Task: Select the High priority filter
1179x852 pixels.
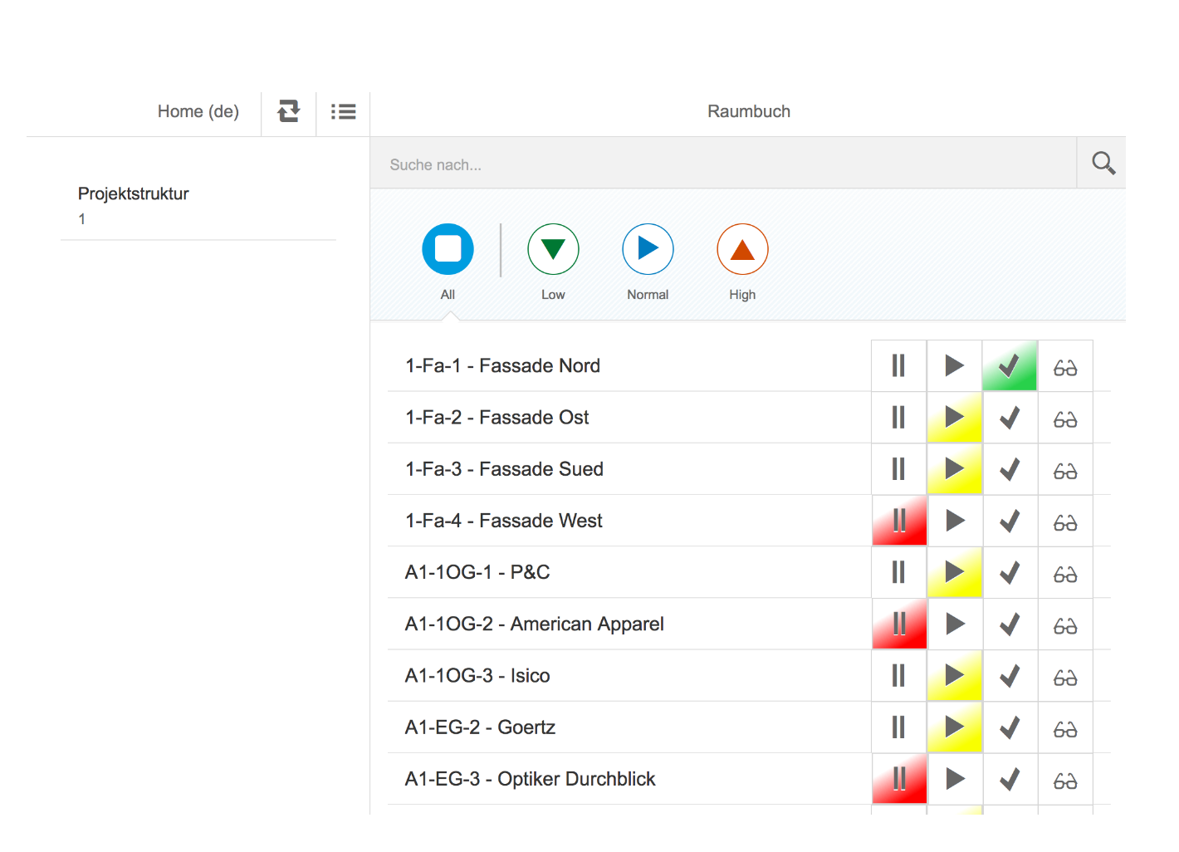Action: tap(742, 249)
